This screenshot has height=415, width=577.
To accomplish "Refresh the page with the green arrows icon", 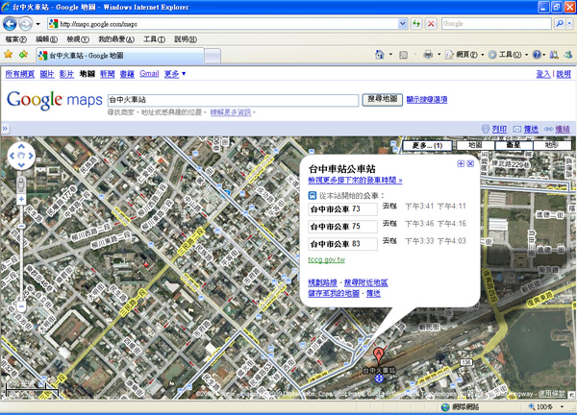I will click(416, 24).
